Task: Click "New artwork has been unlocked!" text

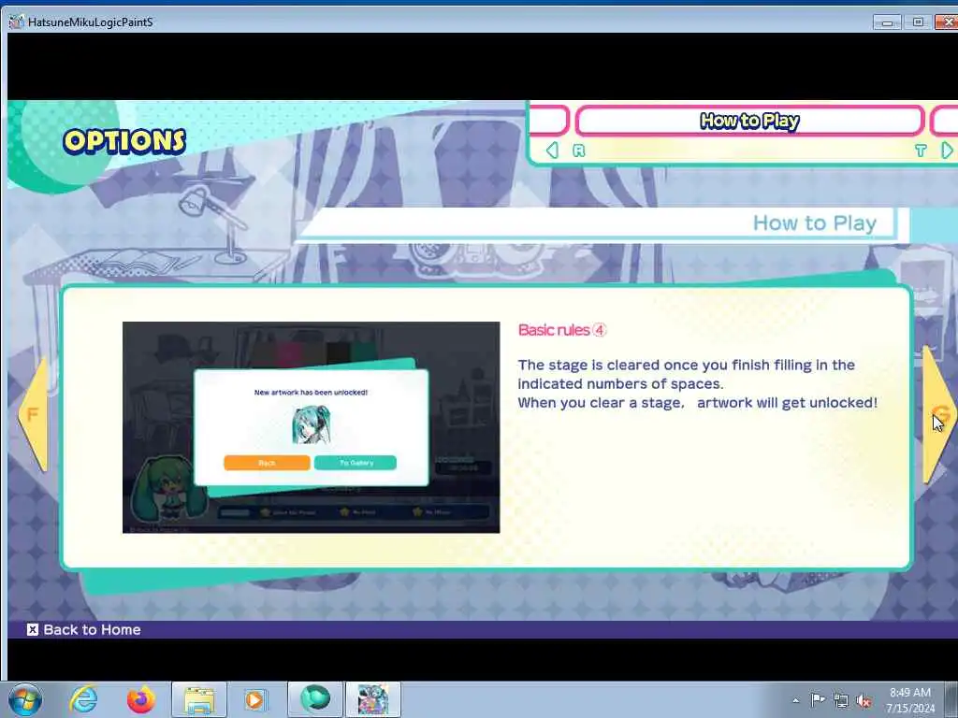Action: pyautogui.click(x=311, y=392)
